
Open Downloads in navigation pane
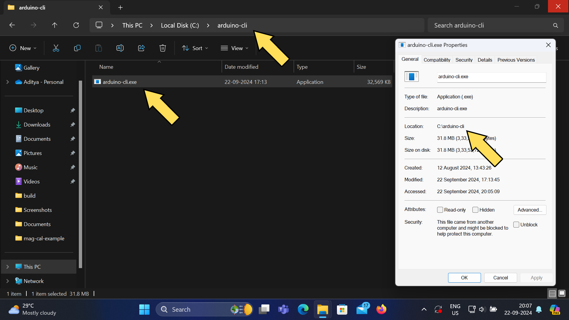(x=37, y=125)
